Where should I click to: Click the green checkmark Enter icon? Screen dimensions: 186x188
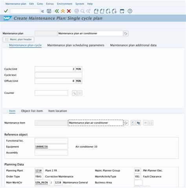[x=6, y=11]
